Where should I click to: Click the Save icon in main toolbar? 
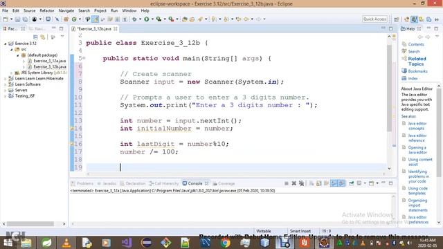17,19
